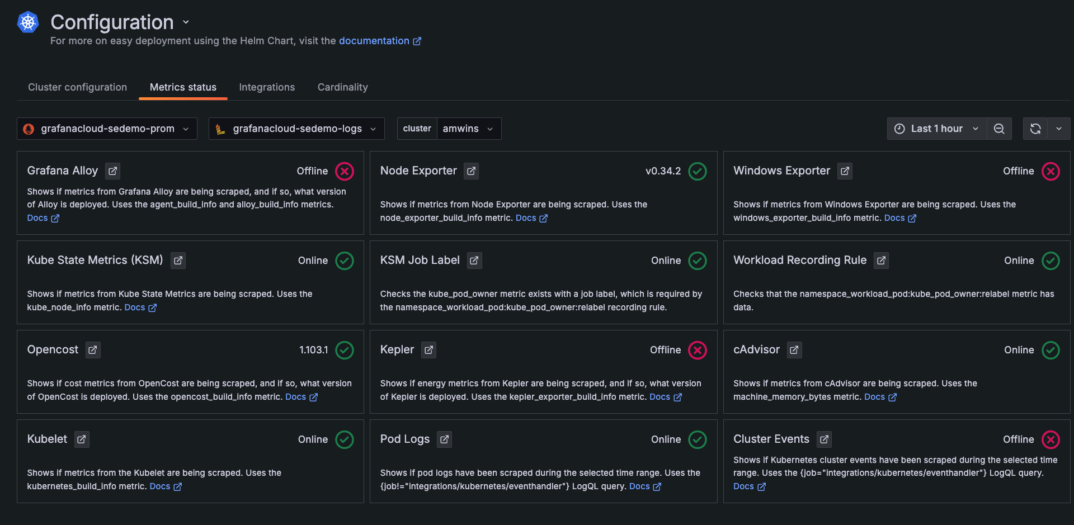Open Windows Exporter external link icon
This screenshot has width=1074, height=525.
pos(845,171)
